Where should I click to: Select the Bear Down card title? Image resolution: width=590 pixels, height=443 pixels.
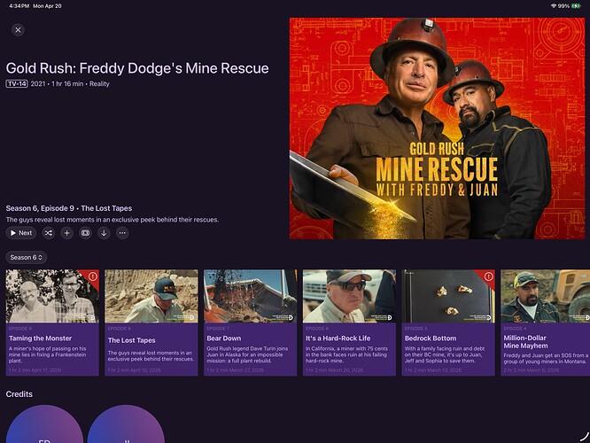pos(224,338)
